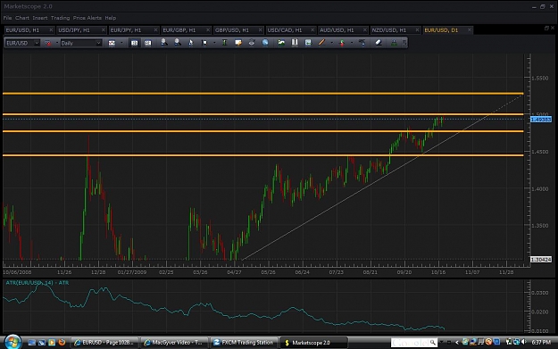Click the second of the paired window-layout icons
Viewport: 558px width, 349px height.
(x=147, y=43)
